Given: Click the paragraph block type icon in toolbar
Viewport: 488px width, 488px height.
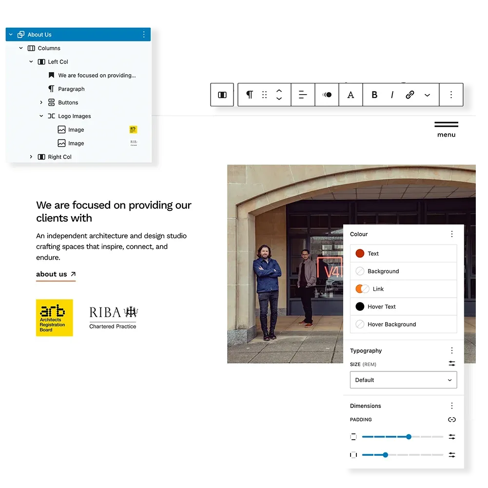Looking at the screenshot, I should (250, 95).
